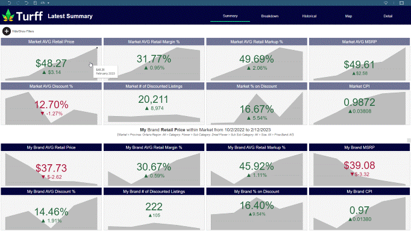Click the clipboard pause icon in the toolbar
Image resolution: width=411 pixels, height=231 pixels.
tap(35, 3)
